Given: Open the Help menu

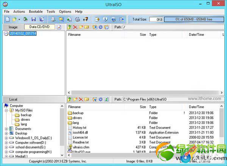Looking at the screenshot, I should coord(79,12).
